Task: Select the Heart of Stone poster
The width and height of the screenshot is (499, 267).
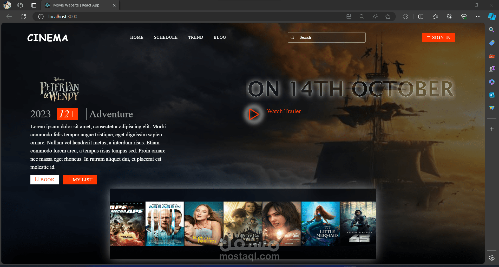Action: (x=281, y=224)
